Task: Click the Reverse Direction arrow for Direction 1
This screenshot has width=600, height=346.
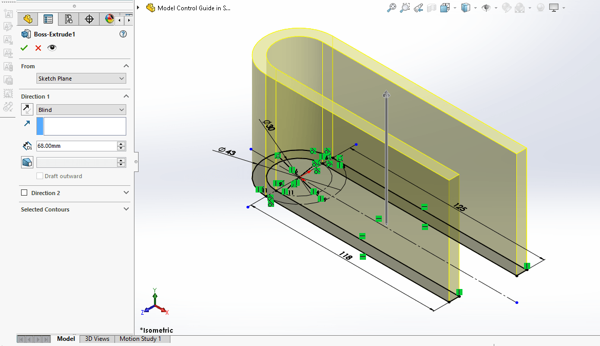Action: pos(27,109)
